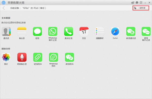The height and width of the screenshot is (99, 152).
Task: Open the 提醒事项 reminders icon
Action: click(x=100, y=31)
